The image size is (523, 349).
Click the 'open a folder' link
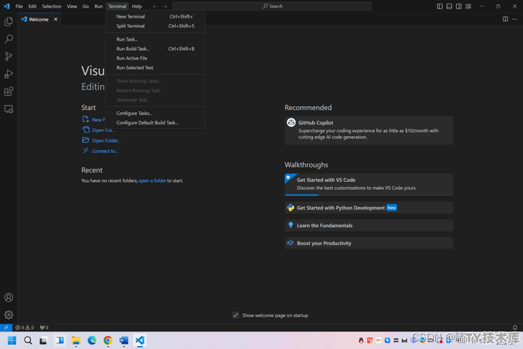pos(152,180)
